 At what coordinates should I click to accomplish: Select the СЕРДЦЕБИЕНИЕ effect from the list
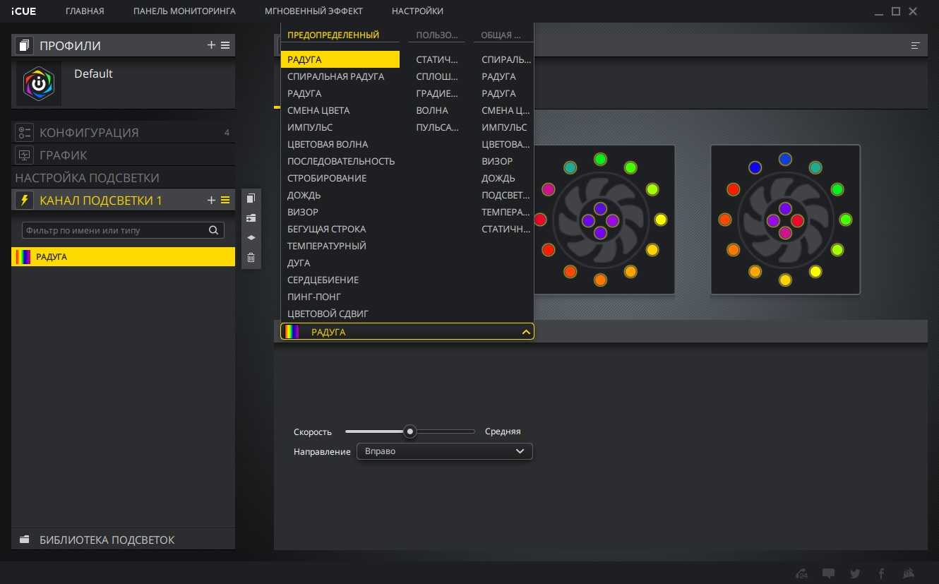pyautogui.click(x=323, y=280)
